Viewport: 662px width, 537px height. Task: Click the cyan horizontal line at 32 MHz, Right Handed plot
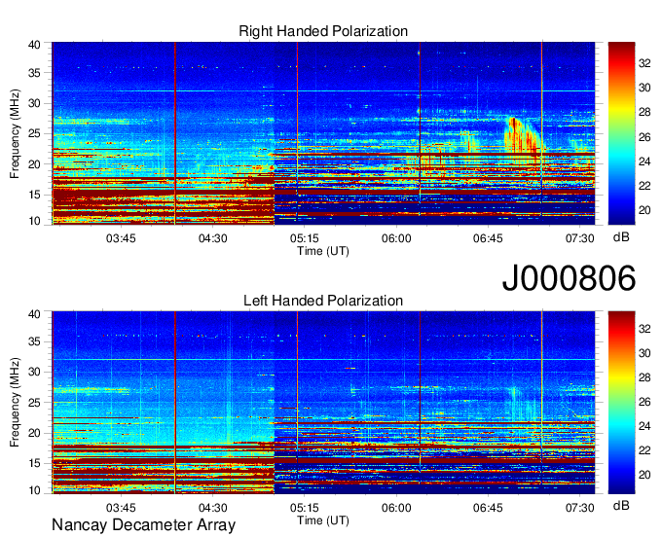click(323, 90)
